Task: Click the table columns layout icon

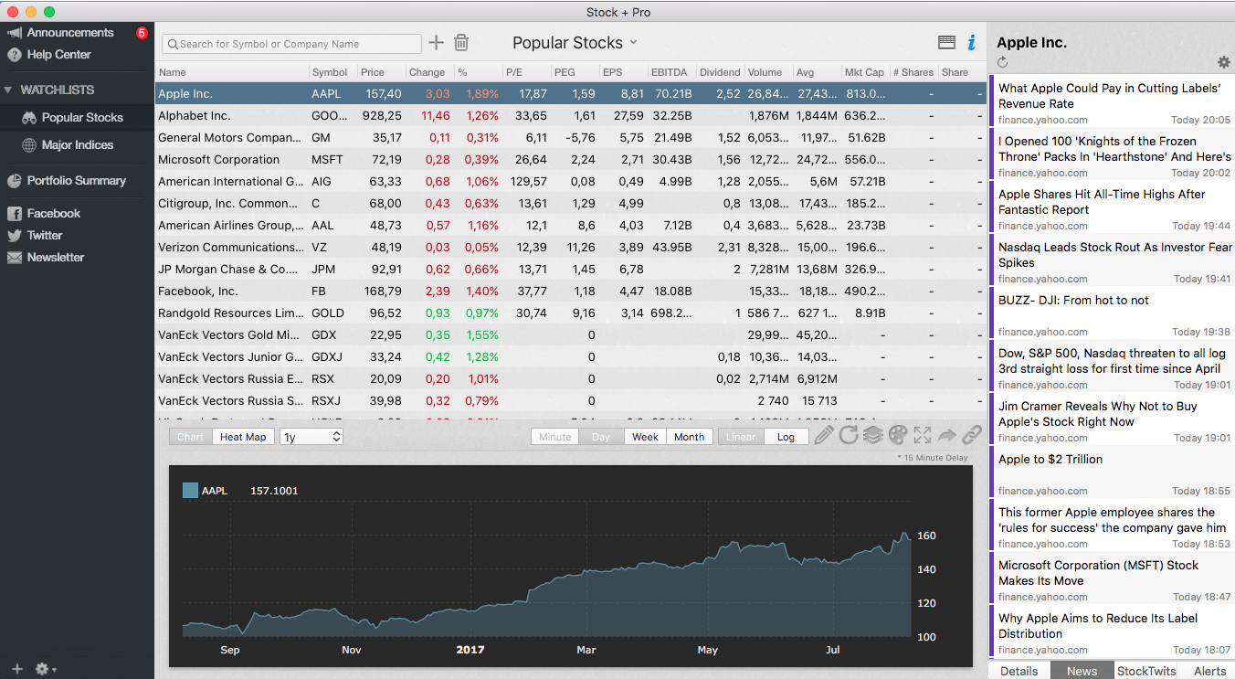Action: [x=946, y=42]
